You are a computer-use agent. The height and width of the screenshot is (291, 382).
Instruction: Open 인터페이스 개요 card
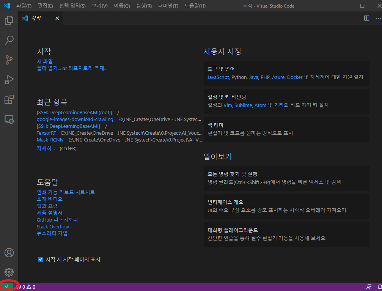[286, 206]
